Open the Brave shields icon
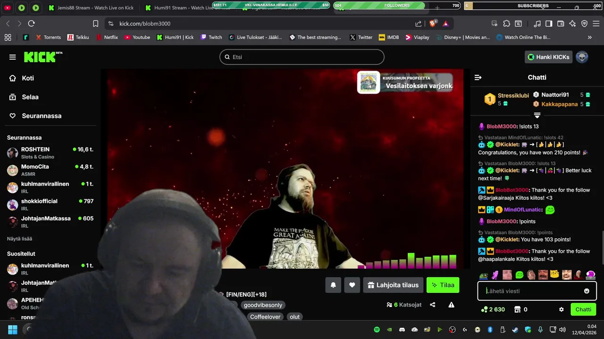The image size is (604, 339). pyautogui.click(x=433, y=23)
